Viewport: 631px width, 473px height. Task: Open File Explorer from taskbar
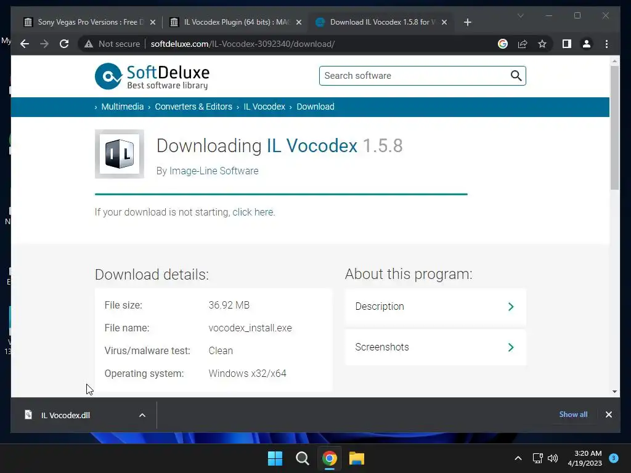[357, 458]
